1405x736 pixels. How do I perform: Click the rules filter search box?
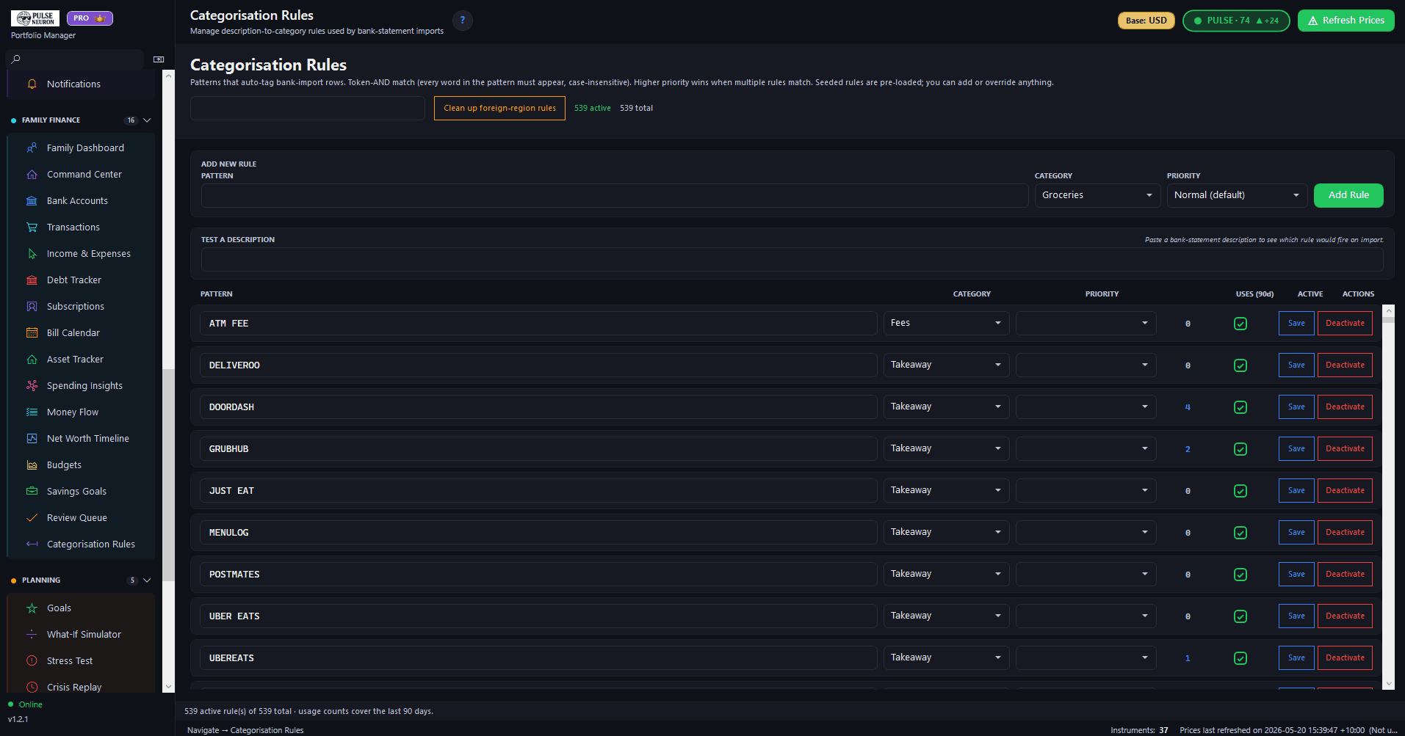pyautogui.click(x=308, y=109)
